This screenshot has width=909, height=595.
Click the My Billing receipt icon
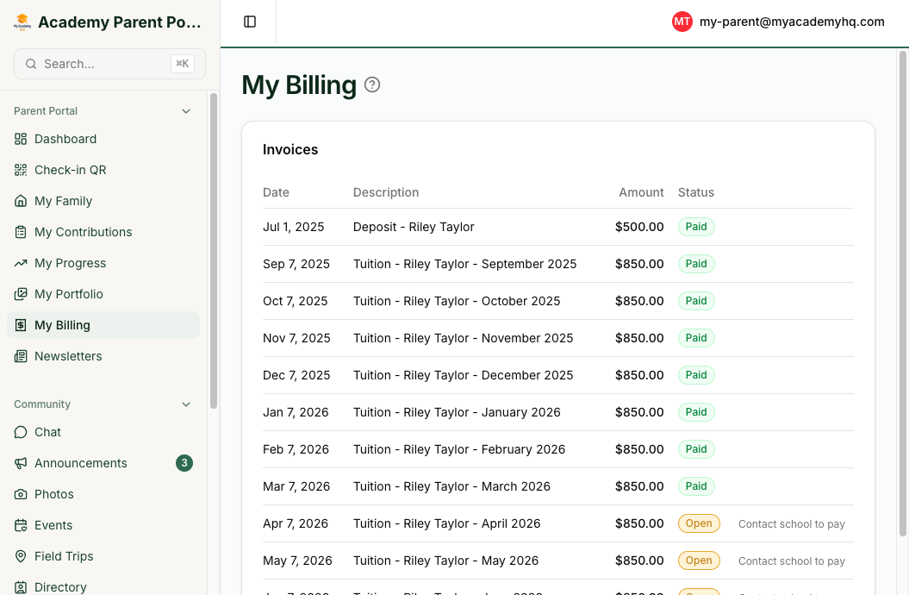click(21, 325)
